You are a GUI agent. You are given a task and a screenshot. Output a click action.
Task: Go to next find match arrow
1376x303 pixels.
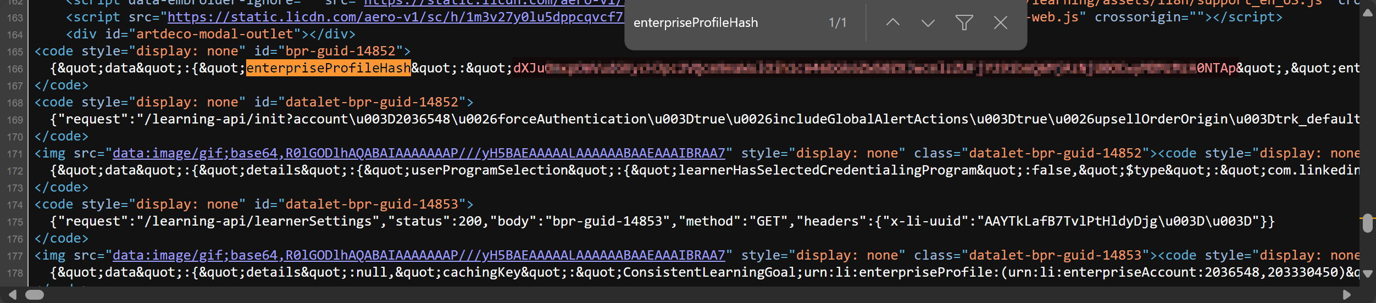click(x=928, y=23)
